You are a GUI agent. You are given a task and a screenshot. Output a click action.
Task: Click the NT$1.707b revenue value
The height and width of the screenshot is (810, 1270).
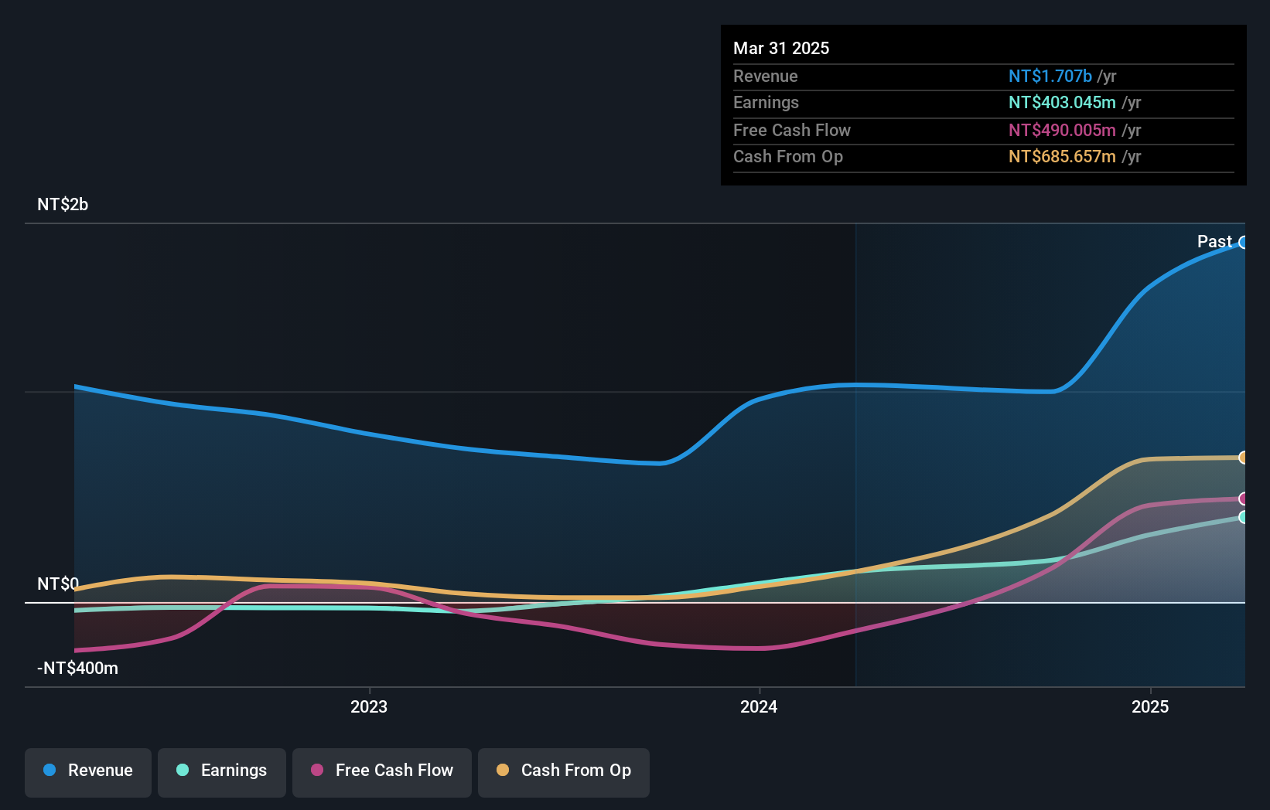1050,77
